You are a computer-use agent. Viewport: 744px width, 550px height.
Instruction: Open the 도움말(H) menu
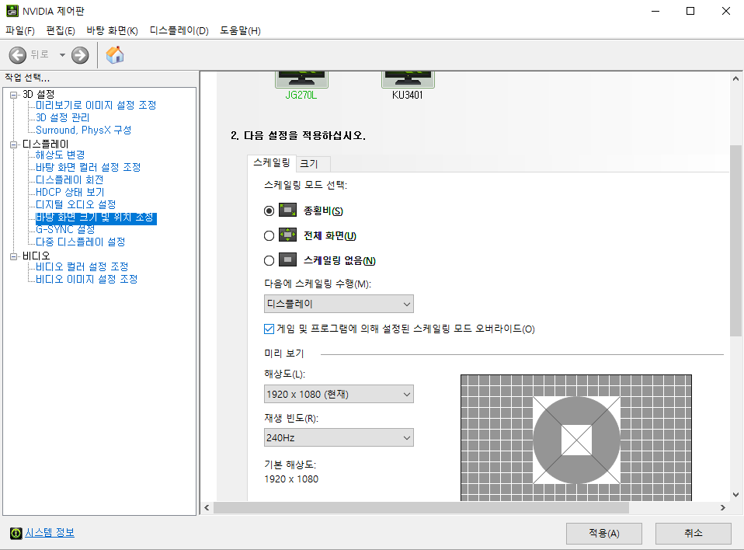[x=240, y=31]
